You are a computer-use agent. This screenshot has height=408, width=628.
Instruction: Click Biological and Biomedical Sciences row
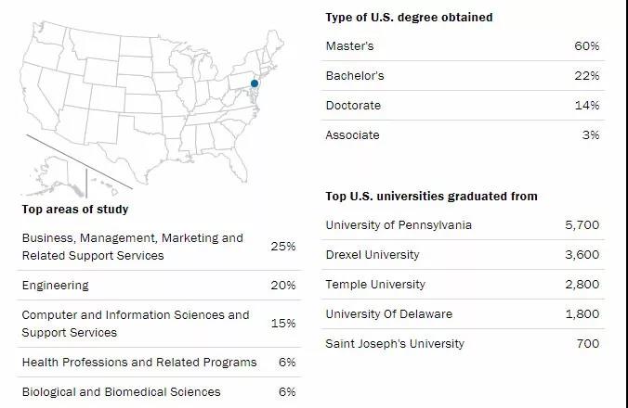tap(121, 391)
